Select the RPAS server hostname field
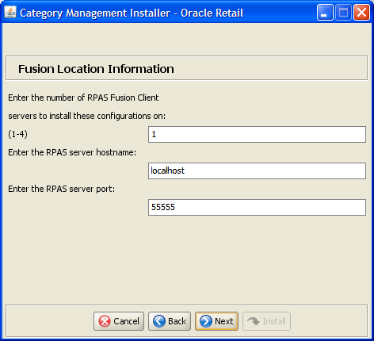The image size is (374, 341). click(x=257, y=170)
